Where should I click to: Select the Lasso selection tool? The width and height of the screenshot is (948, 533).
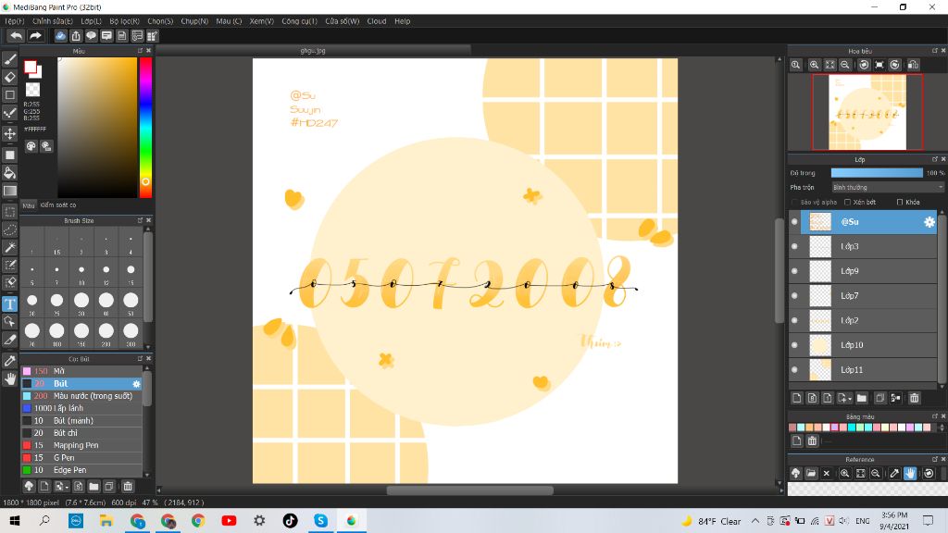point(9,229)
